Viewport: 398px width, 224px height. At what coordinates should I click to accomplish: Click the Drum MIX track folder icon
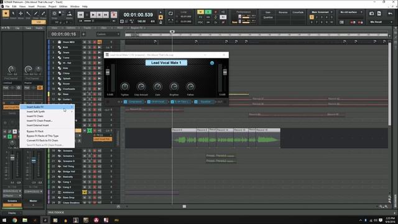point(59,42)
